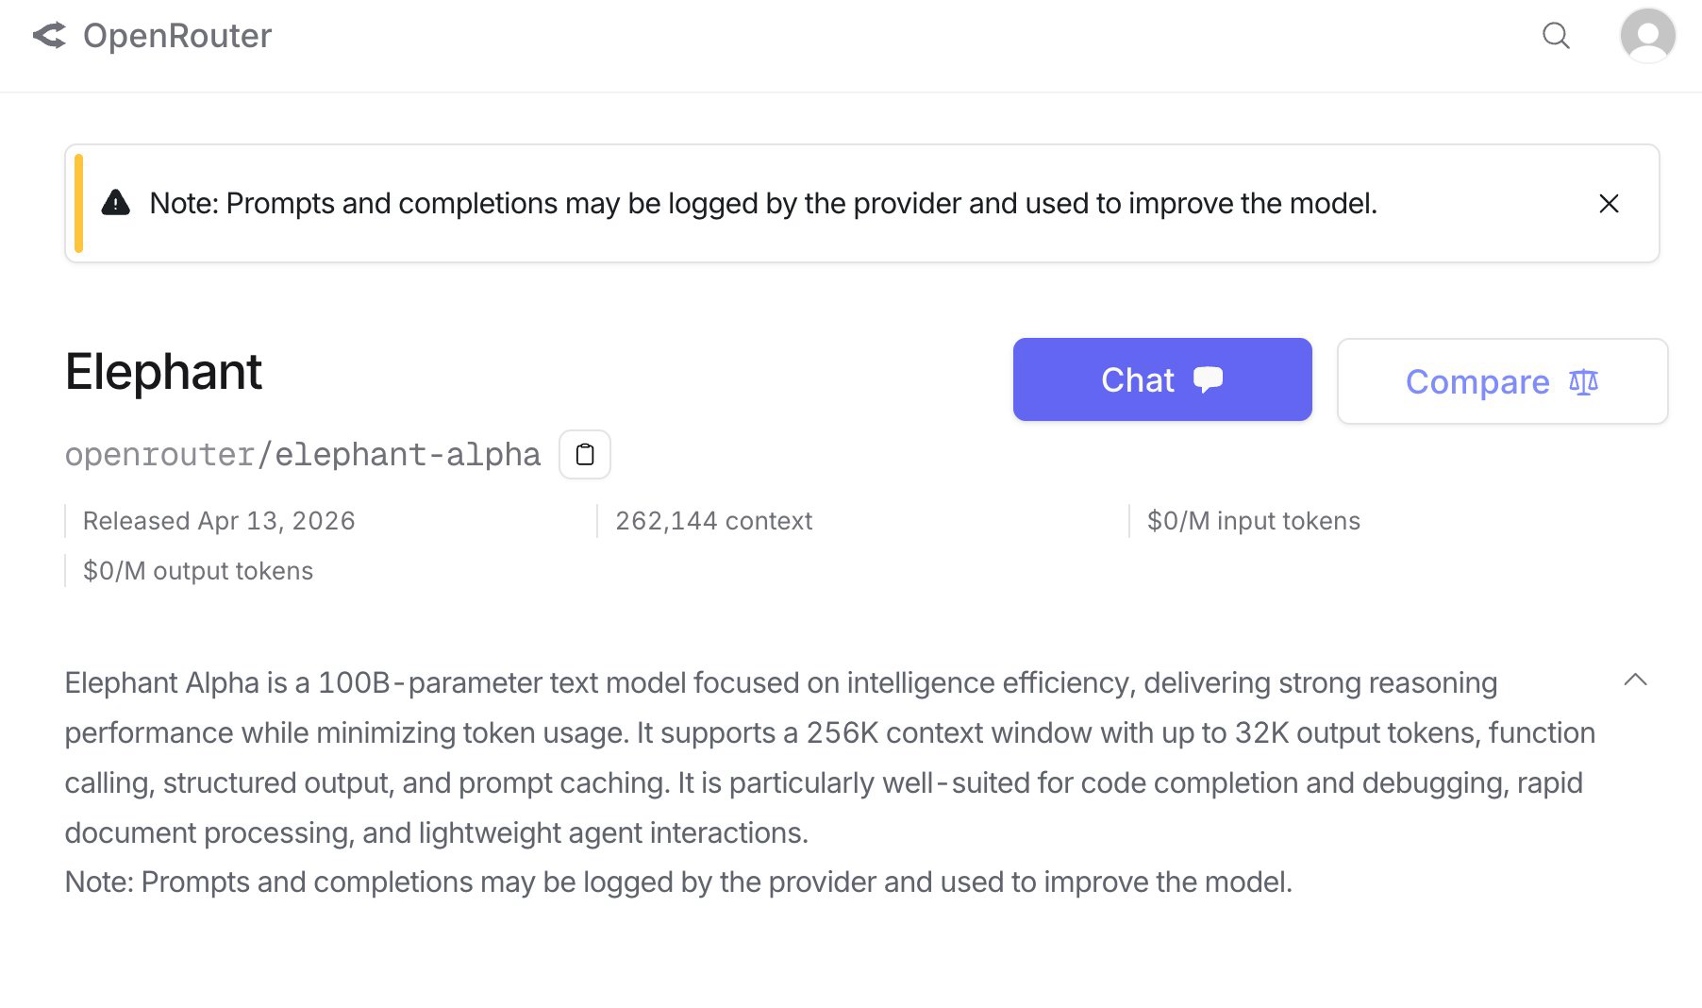Screen dimensions: 1702x1008
Task: Collapse the model description chevron
Action: click(1635, 680)
